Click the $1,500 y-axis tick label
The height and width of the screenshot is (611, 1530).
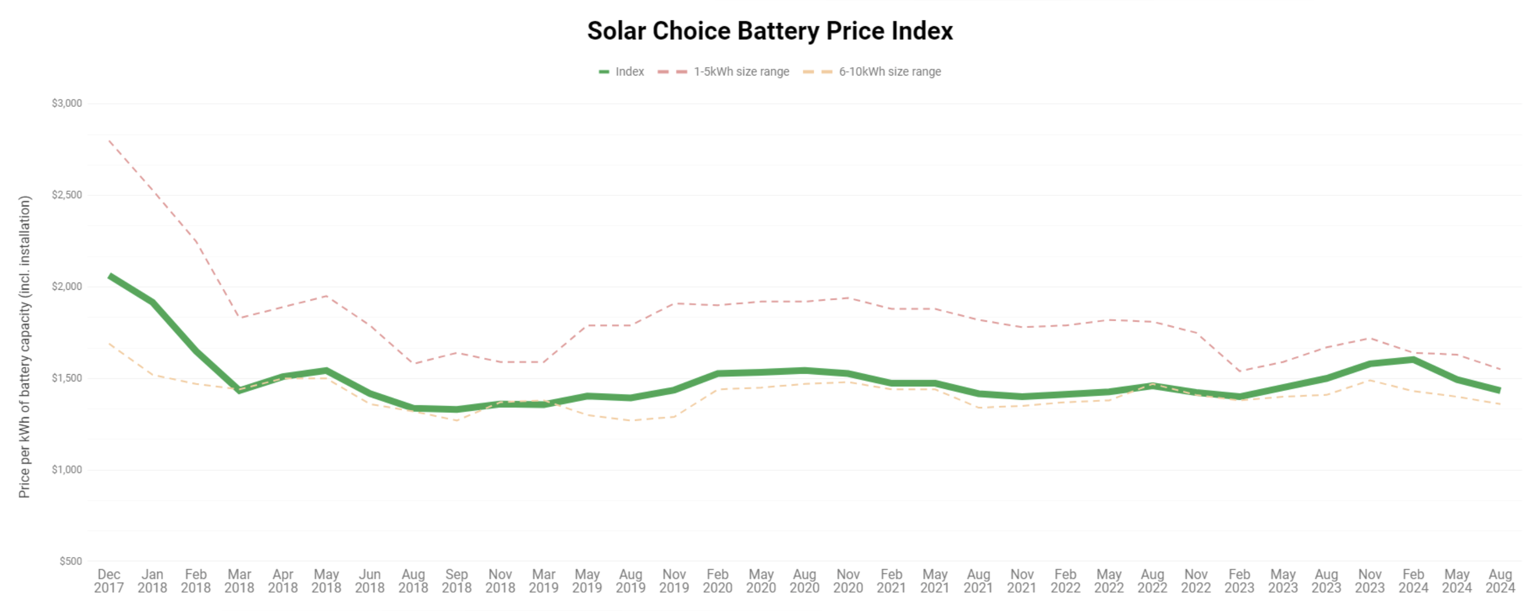tap(67, 378)
